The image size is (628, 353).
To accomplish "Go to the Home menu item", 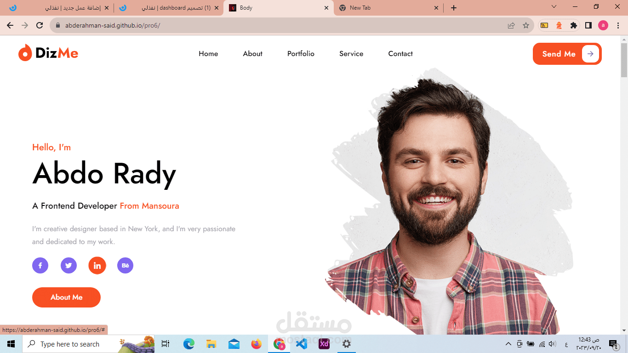I will (208, 54).
